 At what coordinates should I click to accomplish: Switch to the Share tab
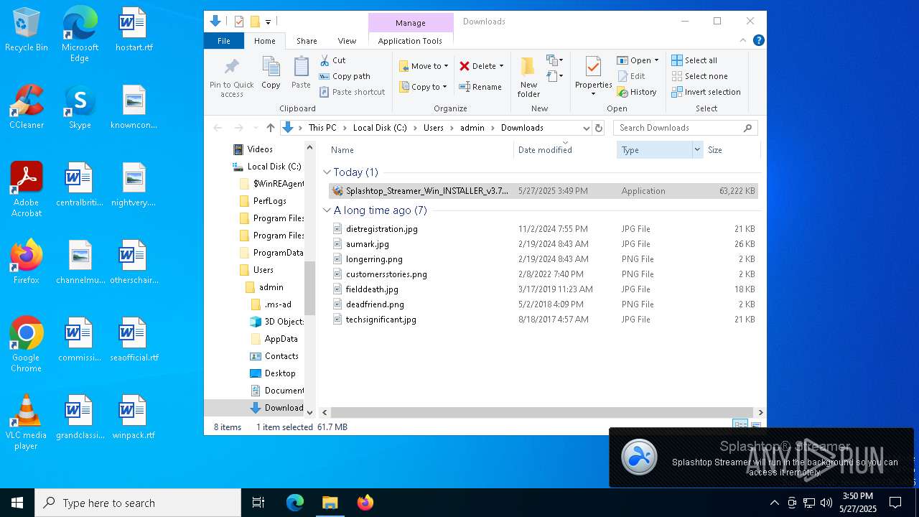pos(307,41)
